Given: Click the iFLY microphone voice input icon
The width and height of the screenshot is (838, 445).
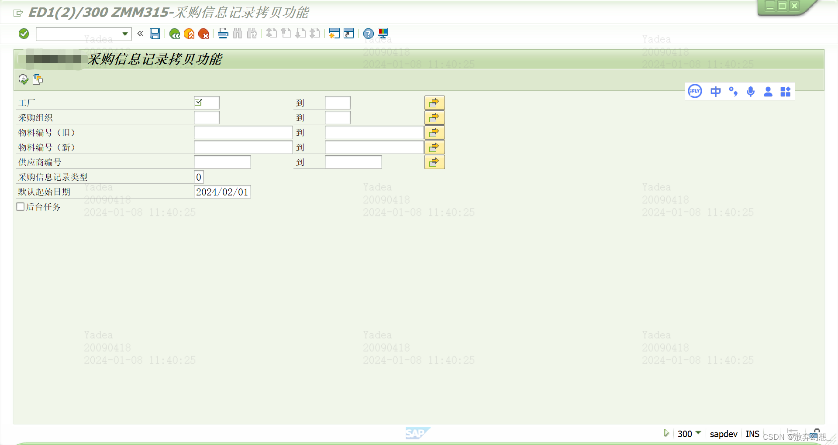Looking at the screenshot, I should click(x=751, y=91).
